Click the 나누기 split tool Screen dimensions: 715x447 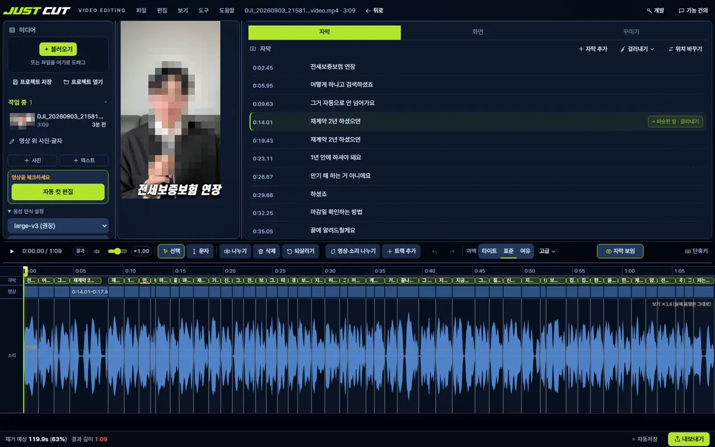[235, 251]
